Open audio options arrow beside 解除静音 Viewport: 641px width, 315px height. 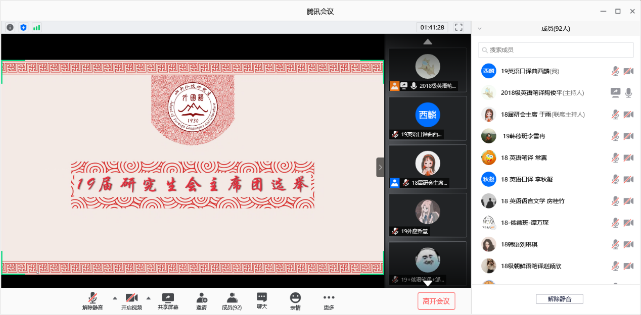(x=115, y=297)
